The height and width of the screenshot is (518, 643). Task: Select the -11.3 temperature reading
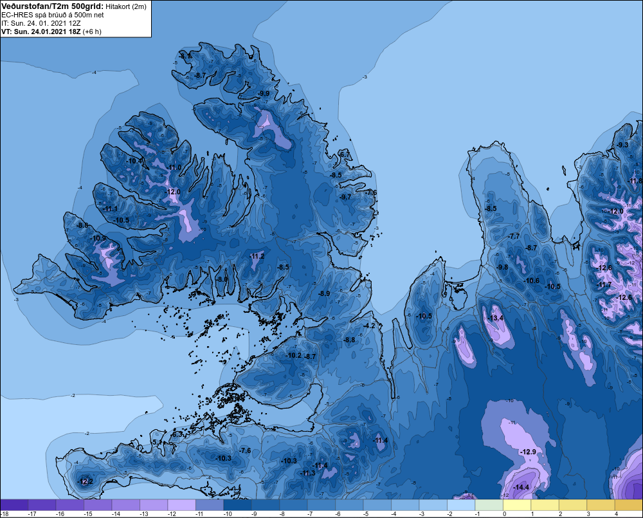[307, 473]
